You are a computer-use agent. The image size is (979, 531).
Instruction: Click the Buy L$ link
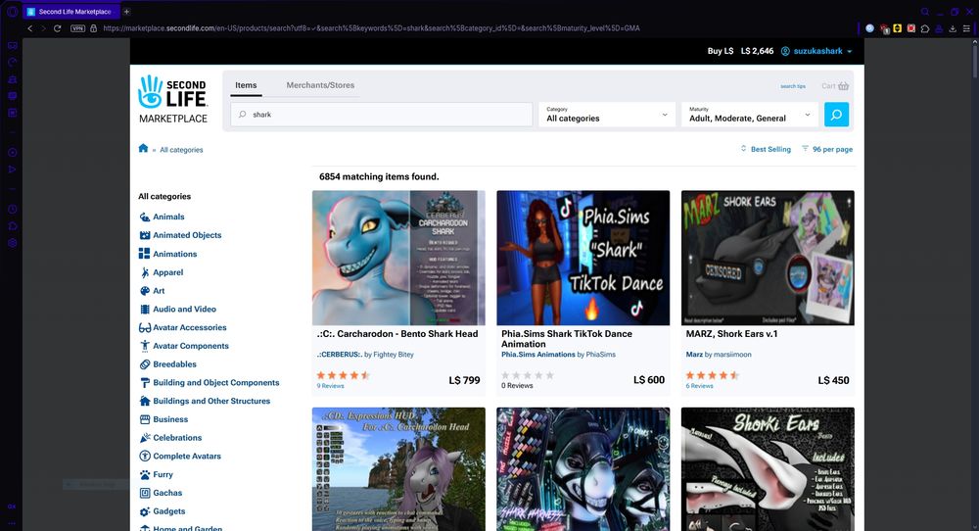[720, 51]
